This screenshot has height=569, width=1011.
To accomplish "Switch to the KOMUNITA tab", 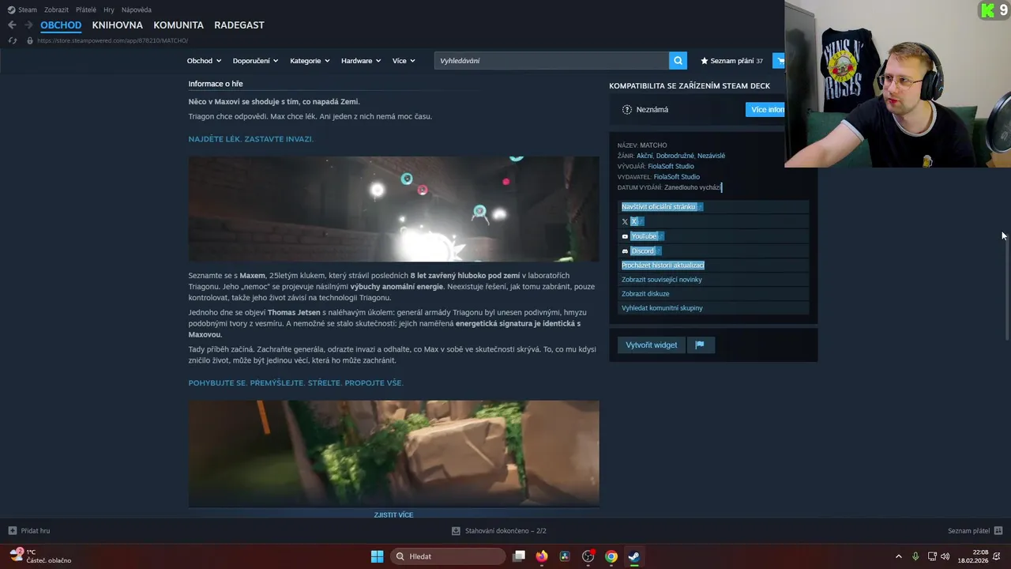I will pyautogui.click(x=179, y=25).
